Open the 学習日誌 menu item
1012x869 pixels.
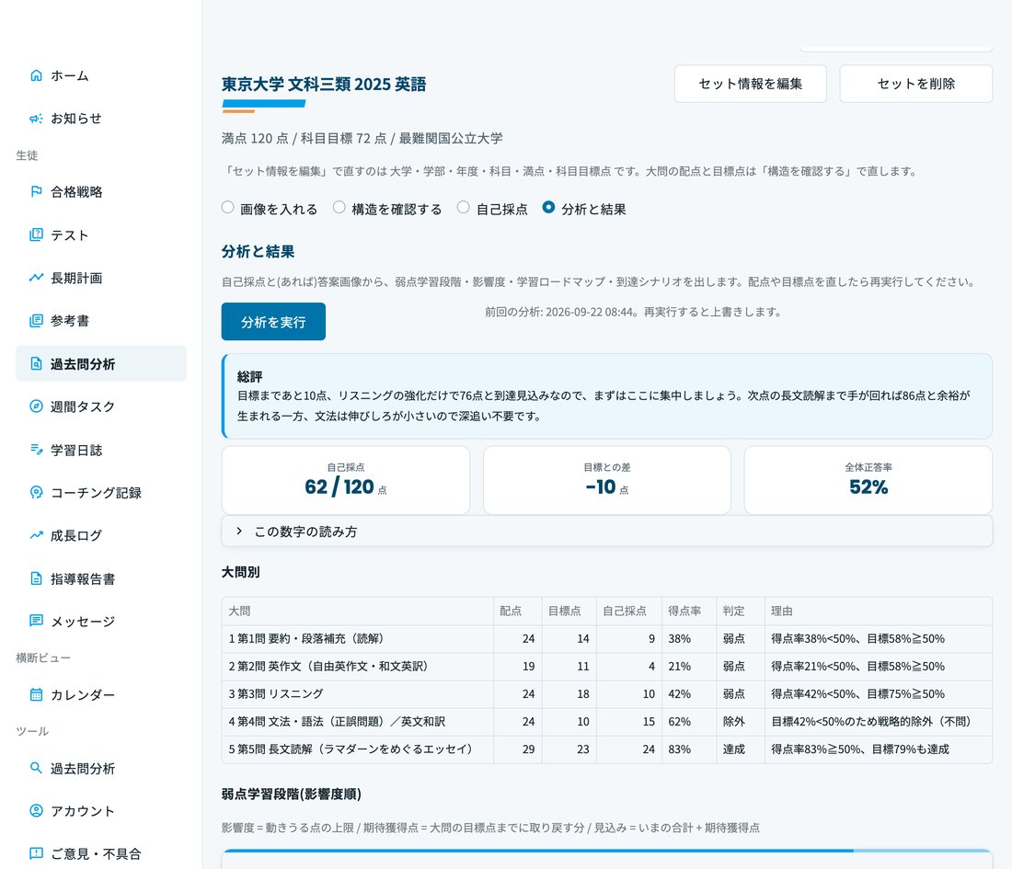[x=101, y=450]
